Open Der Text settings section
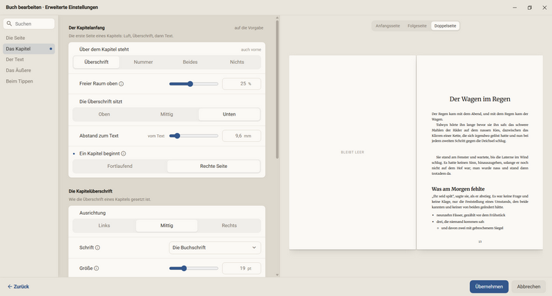The width and height of the screenshot is (552, 296). point(29,60)
